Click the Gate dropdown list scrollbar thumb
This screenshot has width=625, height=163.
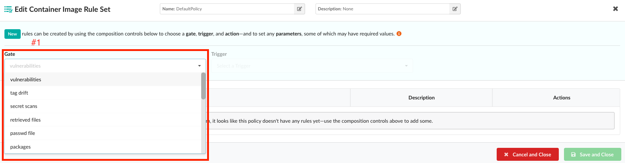pyautogui.click(x=203, y=86)
